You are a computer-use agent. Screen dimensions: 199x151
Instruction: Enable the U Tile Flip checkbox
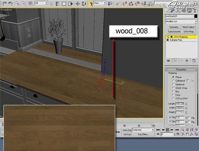pyautogui.click(x=189, y=118)
